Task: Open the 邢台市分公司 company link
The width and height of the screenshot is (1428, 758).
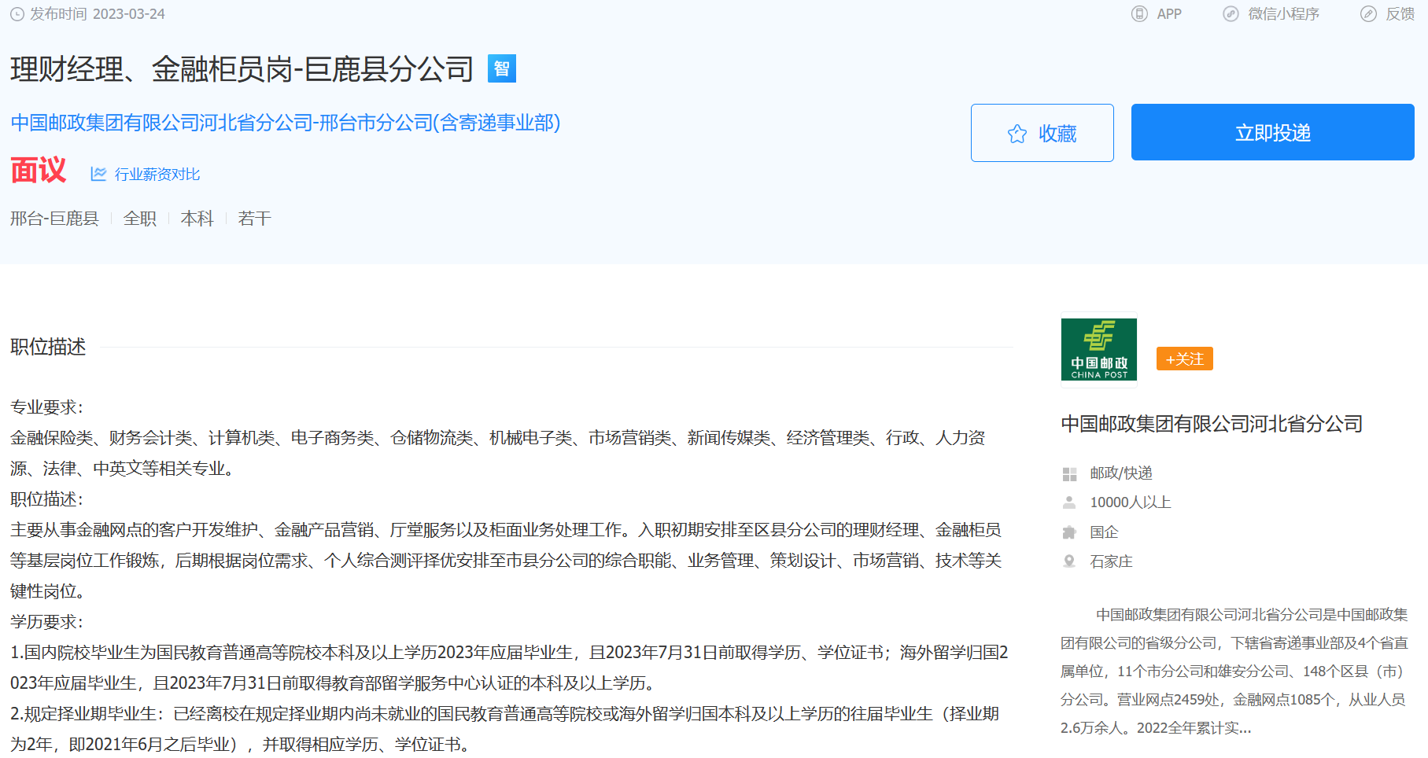Action: pyautogui.click(x=286, y=123)
